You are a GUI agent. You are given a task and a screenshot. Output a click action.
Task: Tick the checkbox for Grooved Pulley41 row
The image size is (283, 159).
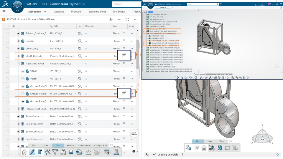click(x=7, y=94)
